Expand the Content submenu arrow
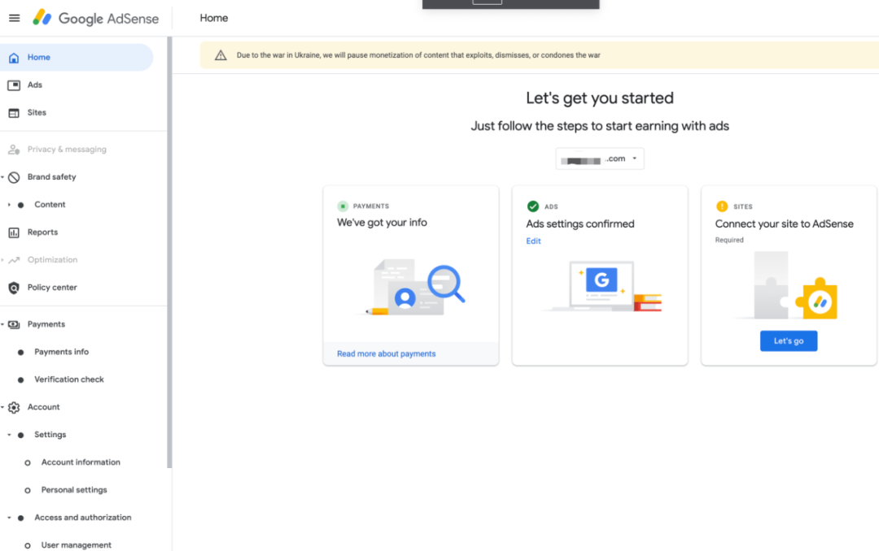The width and height of the screenshot is (879, 551). [9, 205]
